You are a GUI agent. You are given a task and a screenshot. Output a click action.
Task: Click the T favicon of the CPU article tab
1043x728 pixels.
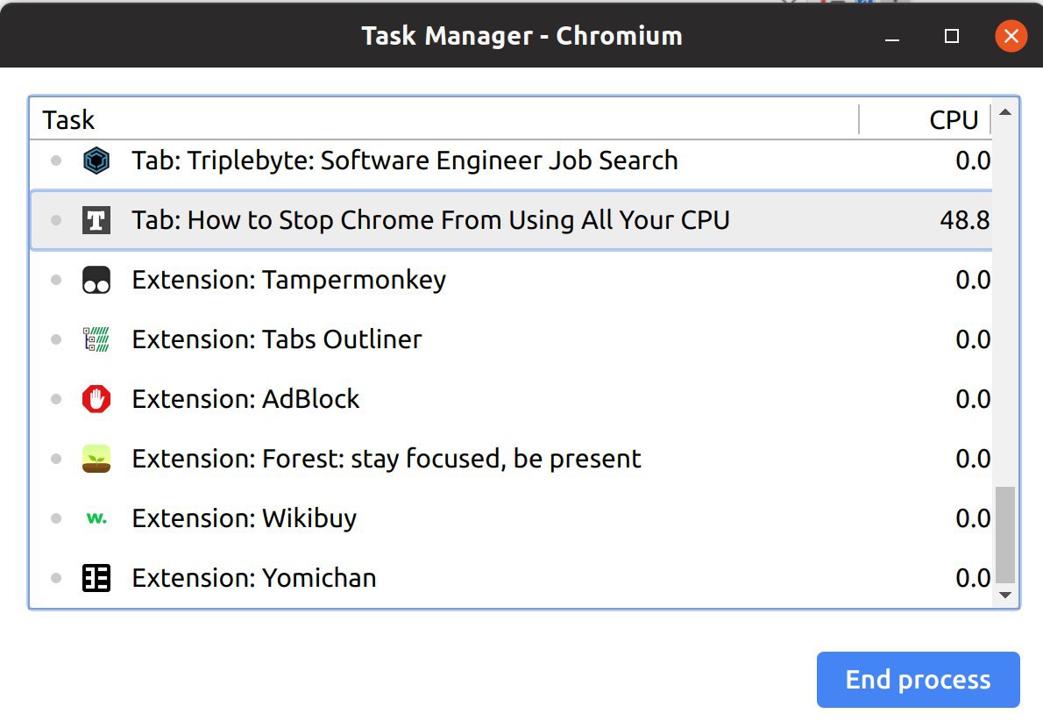96,220
